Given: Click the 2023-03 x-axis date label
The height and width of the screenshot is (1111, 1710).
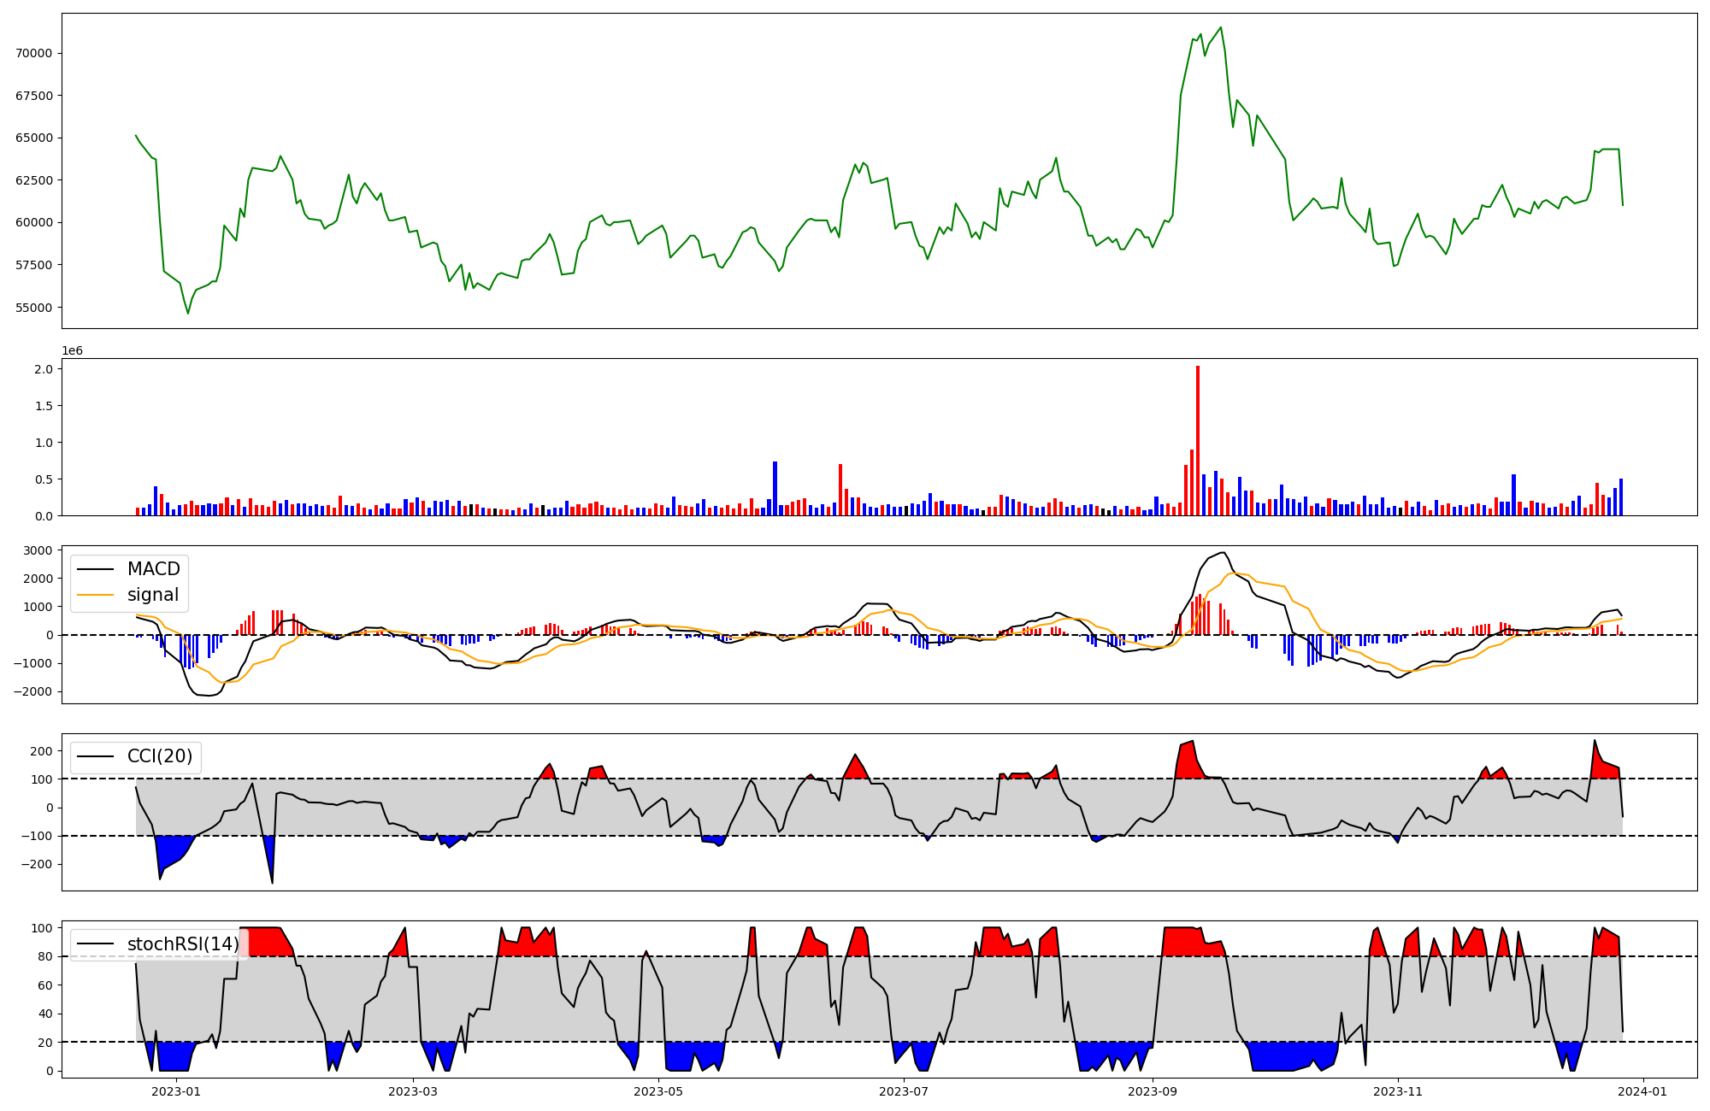Looking at the screenshot, I should (413, 1091).
